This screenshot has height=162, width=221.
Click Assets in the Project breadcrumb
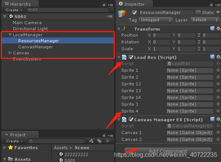point(61,148)
